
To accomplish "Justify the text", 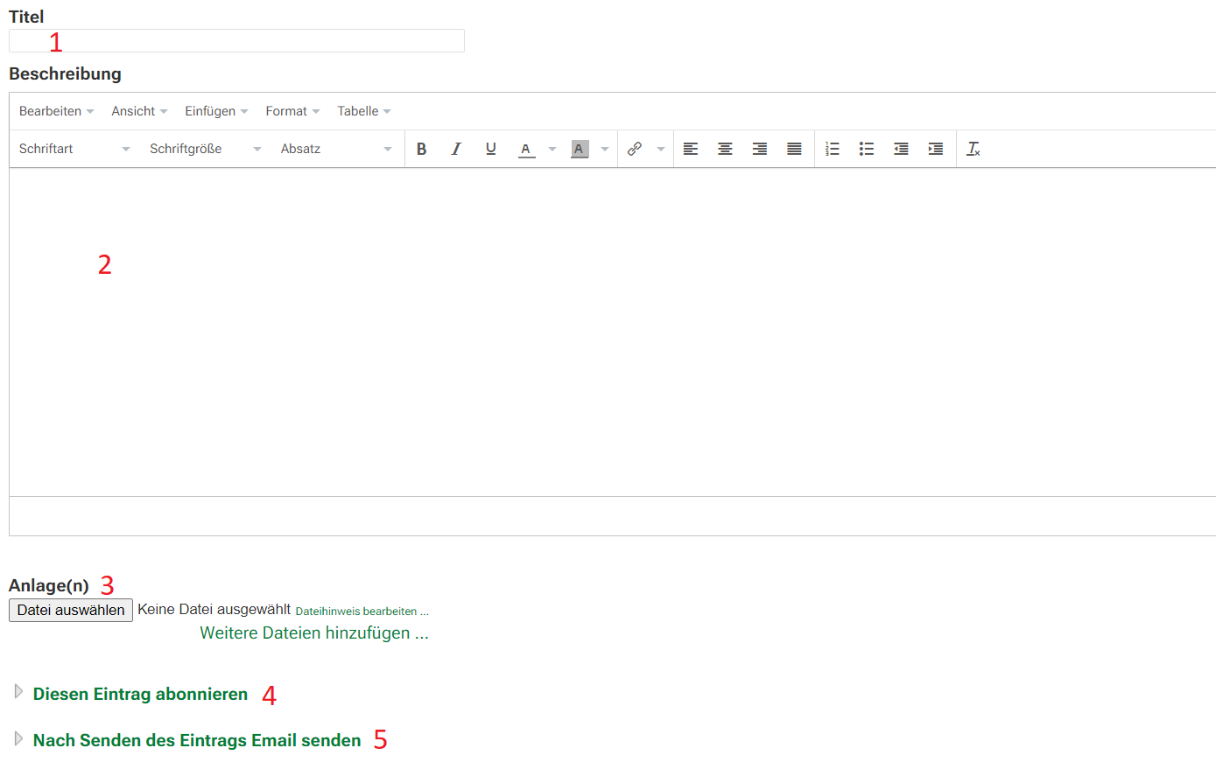I will [794, 149].
